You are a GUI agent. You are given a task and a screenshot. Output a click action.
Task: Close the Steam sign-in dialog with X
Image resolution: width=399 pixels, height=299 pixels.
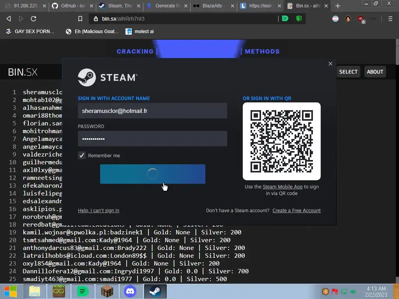pyautogui.click(x=330, y=63)
